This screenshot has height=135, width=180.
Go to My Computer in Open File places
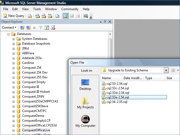85,121
